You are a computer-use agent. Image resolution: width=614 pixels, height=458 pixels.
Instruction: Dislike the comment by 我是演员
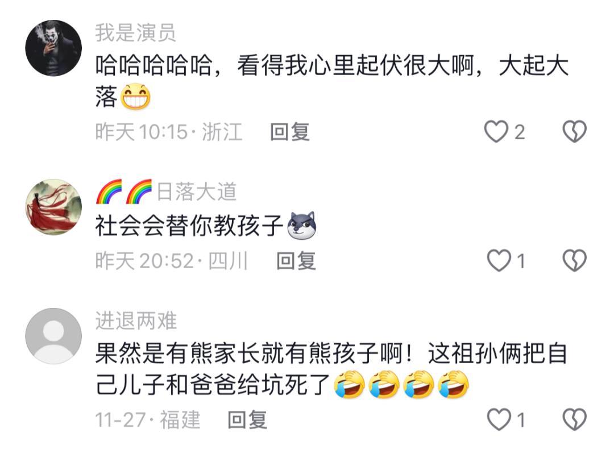[574, 131]
